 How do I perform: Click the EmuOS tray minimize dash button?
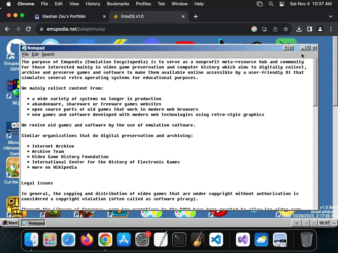pos(334,223)
